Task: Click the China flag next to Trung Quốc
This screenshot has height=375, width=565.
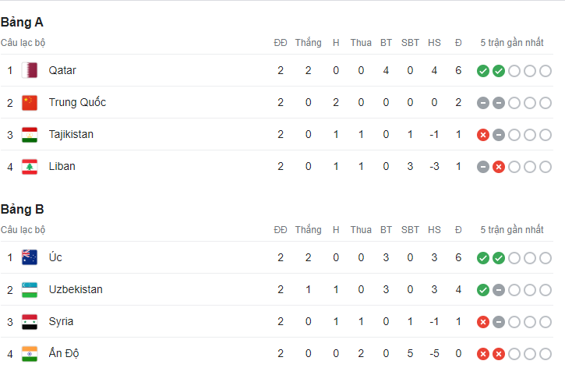Action: click(30, 102)
